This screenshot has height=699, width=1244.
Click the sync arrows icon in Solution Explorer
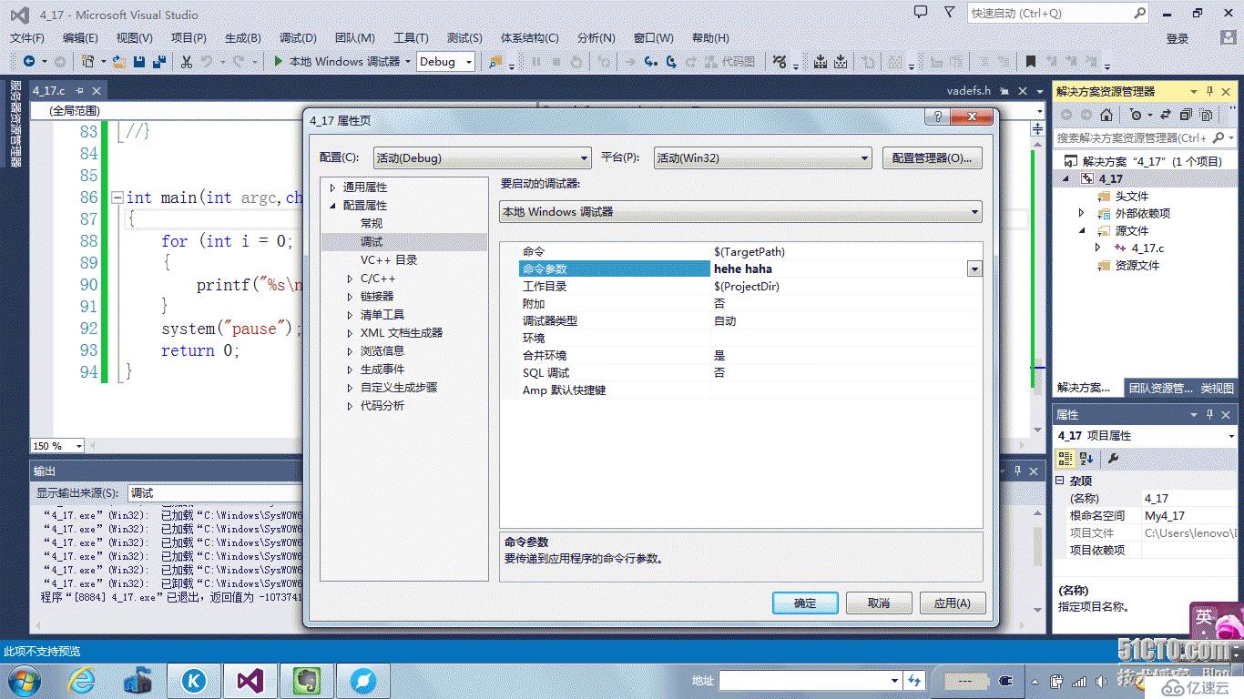(x=1166, y=115)
